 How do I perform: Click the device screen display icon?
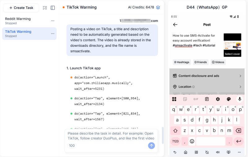[x=228, y=152]
